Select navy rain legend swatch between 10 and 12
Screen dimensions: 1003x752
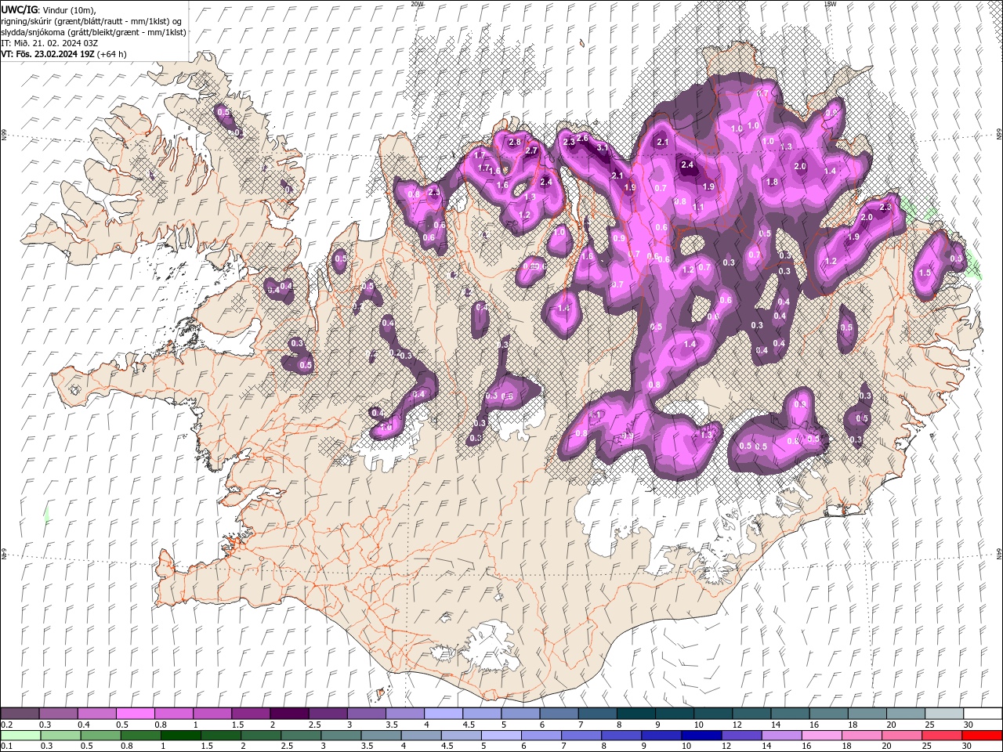point(700,735)
